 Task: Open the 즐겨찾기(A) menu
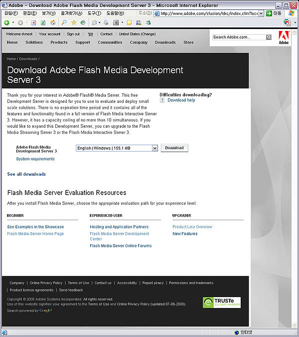[72, 13]
